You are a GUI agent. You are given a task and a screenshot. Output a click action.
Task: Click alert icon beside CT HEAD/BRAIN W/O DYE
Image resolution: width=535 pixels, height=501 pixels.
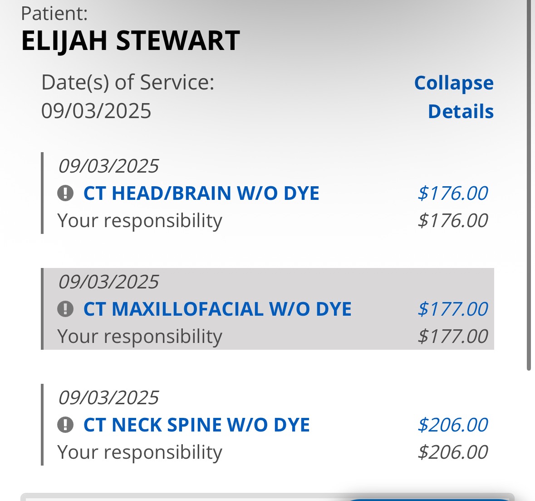[65, 193]
